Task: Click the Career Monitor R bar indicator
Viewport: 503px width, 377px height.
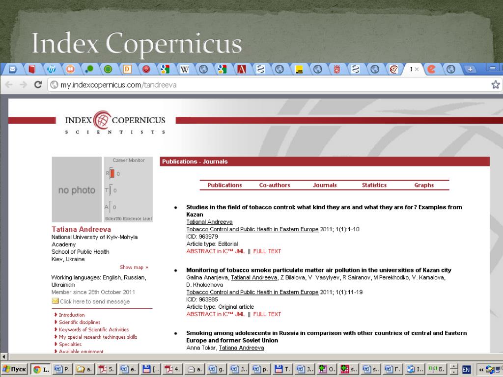Action: point(112,173)
